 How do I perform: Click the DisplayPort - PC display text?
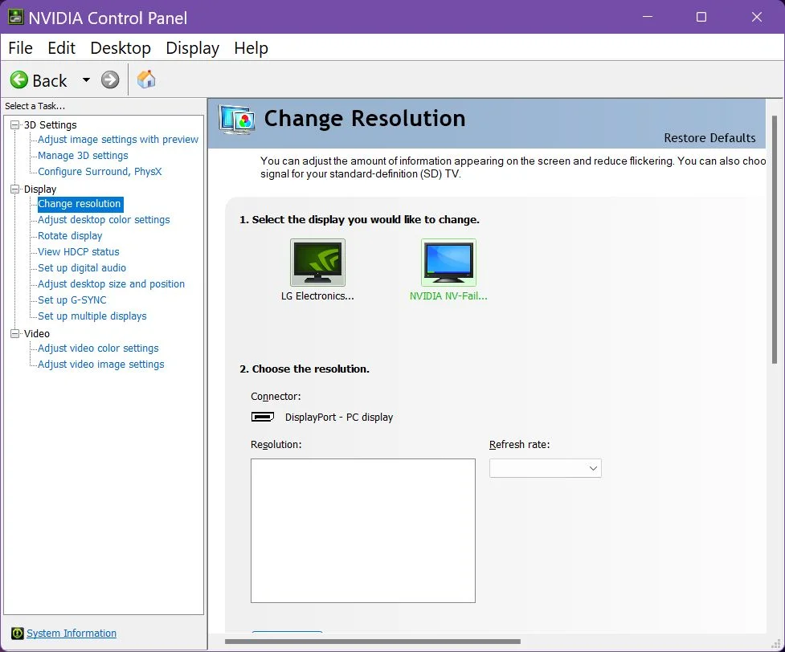click(339, 418)
